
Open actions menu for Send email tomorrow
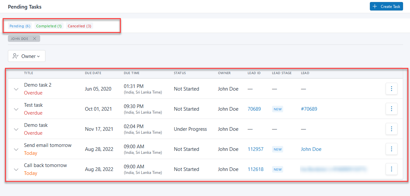391,149
